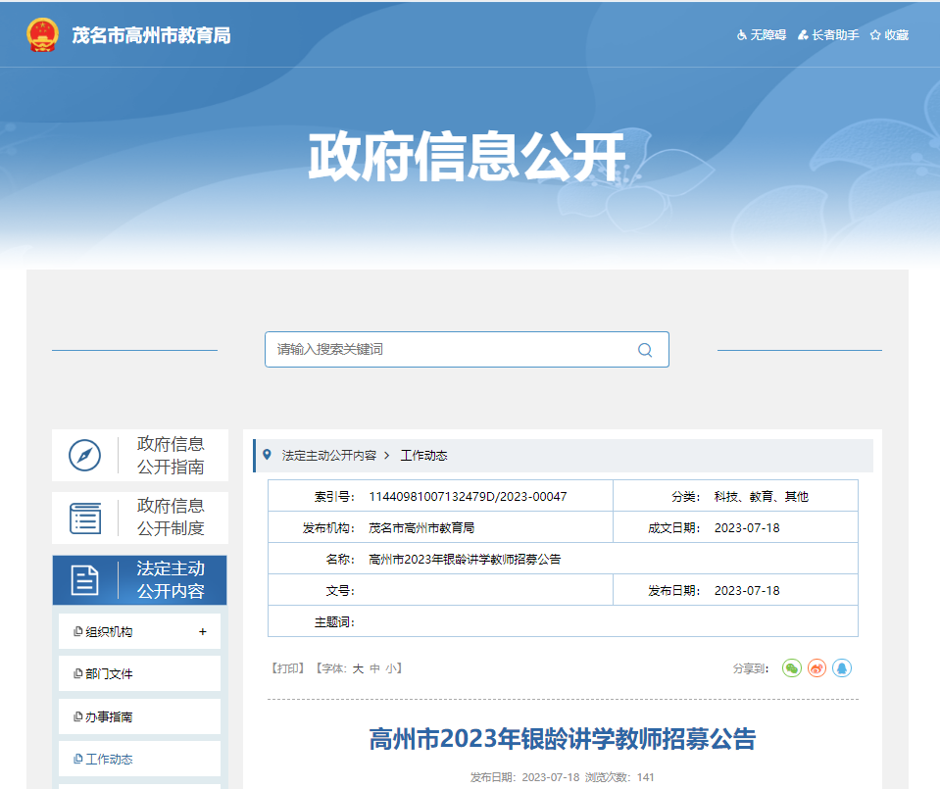Add the page via 收藏 link
The width and height of the screenshot is (940, 789).
tap(889, 35)
